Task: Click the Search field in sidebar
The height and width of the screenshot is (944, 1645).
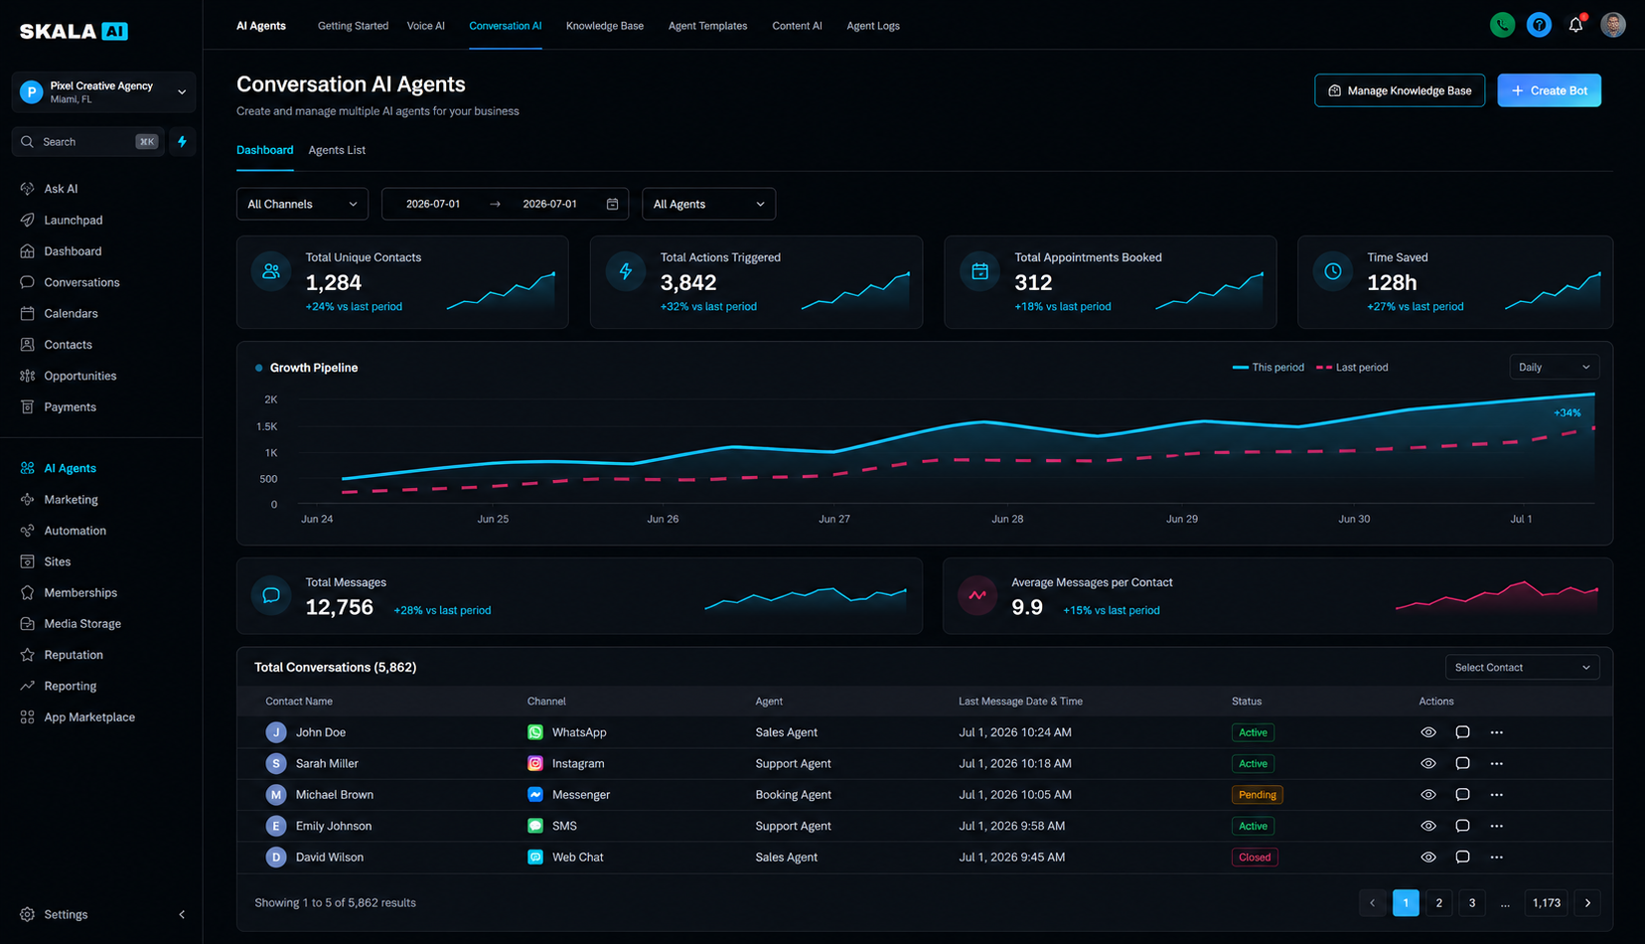Action: point(87,142)
